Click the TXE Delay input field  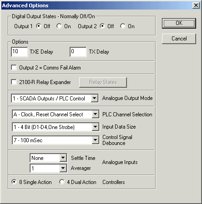click(x=20, y=52)
